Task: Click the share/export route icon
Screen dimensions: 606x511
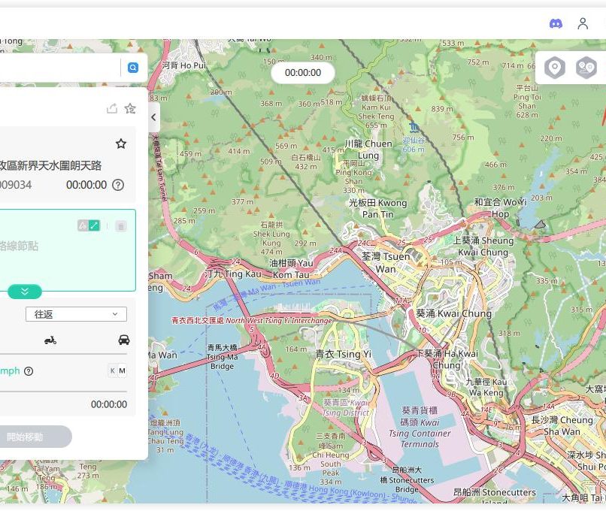Action: [112, 109]
